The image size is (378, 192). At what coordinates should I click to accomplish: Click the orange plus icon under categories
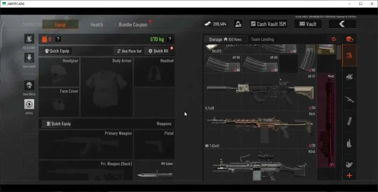point(349,176)
